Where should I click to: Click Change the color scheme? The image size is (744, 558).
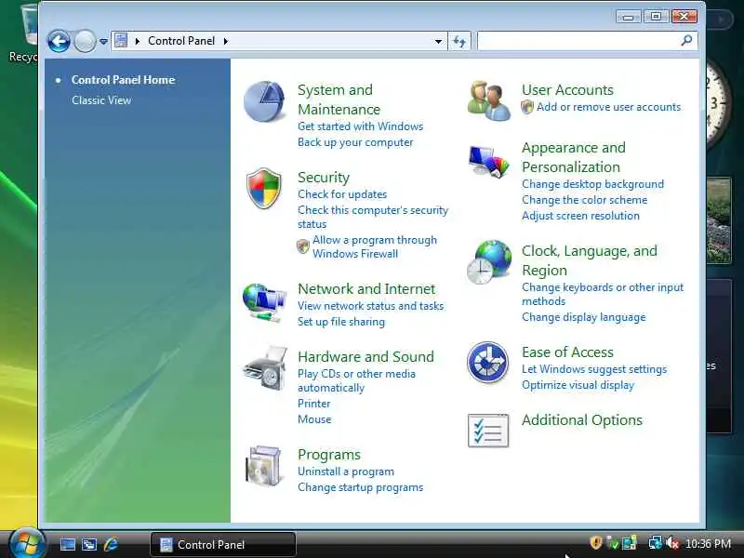(x=585, y=200)
